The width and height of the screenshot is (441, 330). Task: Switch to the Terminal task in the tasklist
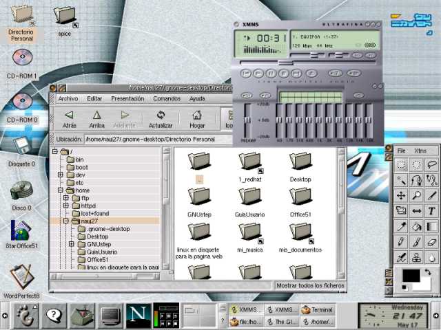318,310
